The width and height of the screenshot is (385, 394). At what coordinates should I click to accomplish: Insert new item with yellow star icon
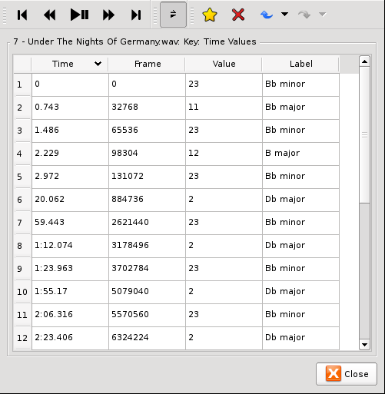tap(210, 15)
